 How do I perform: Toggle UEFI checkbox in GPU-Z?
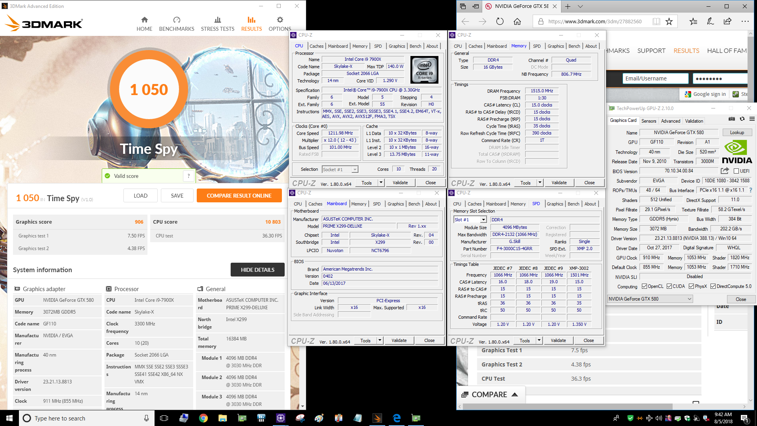click(736, 171)
